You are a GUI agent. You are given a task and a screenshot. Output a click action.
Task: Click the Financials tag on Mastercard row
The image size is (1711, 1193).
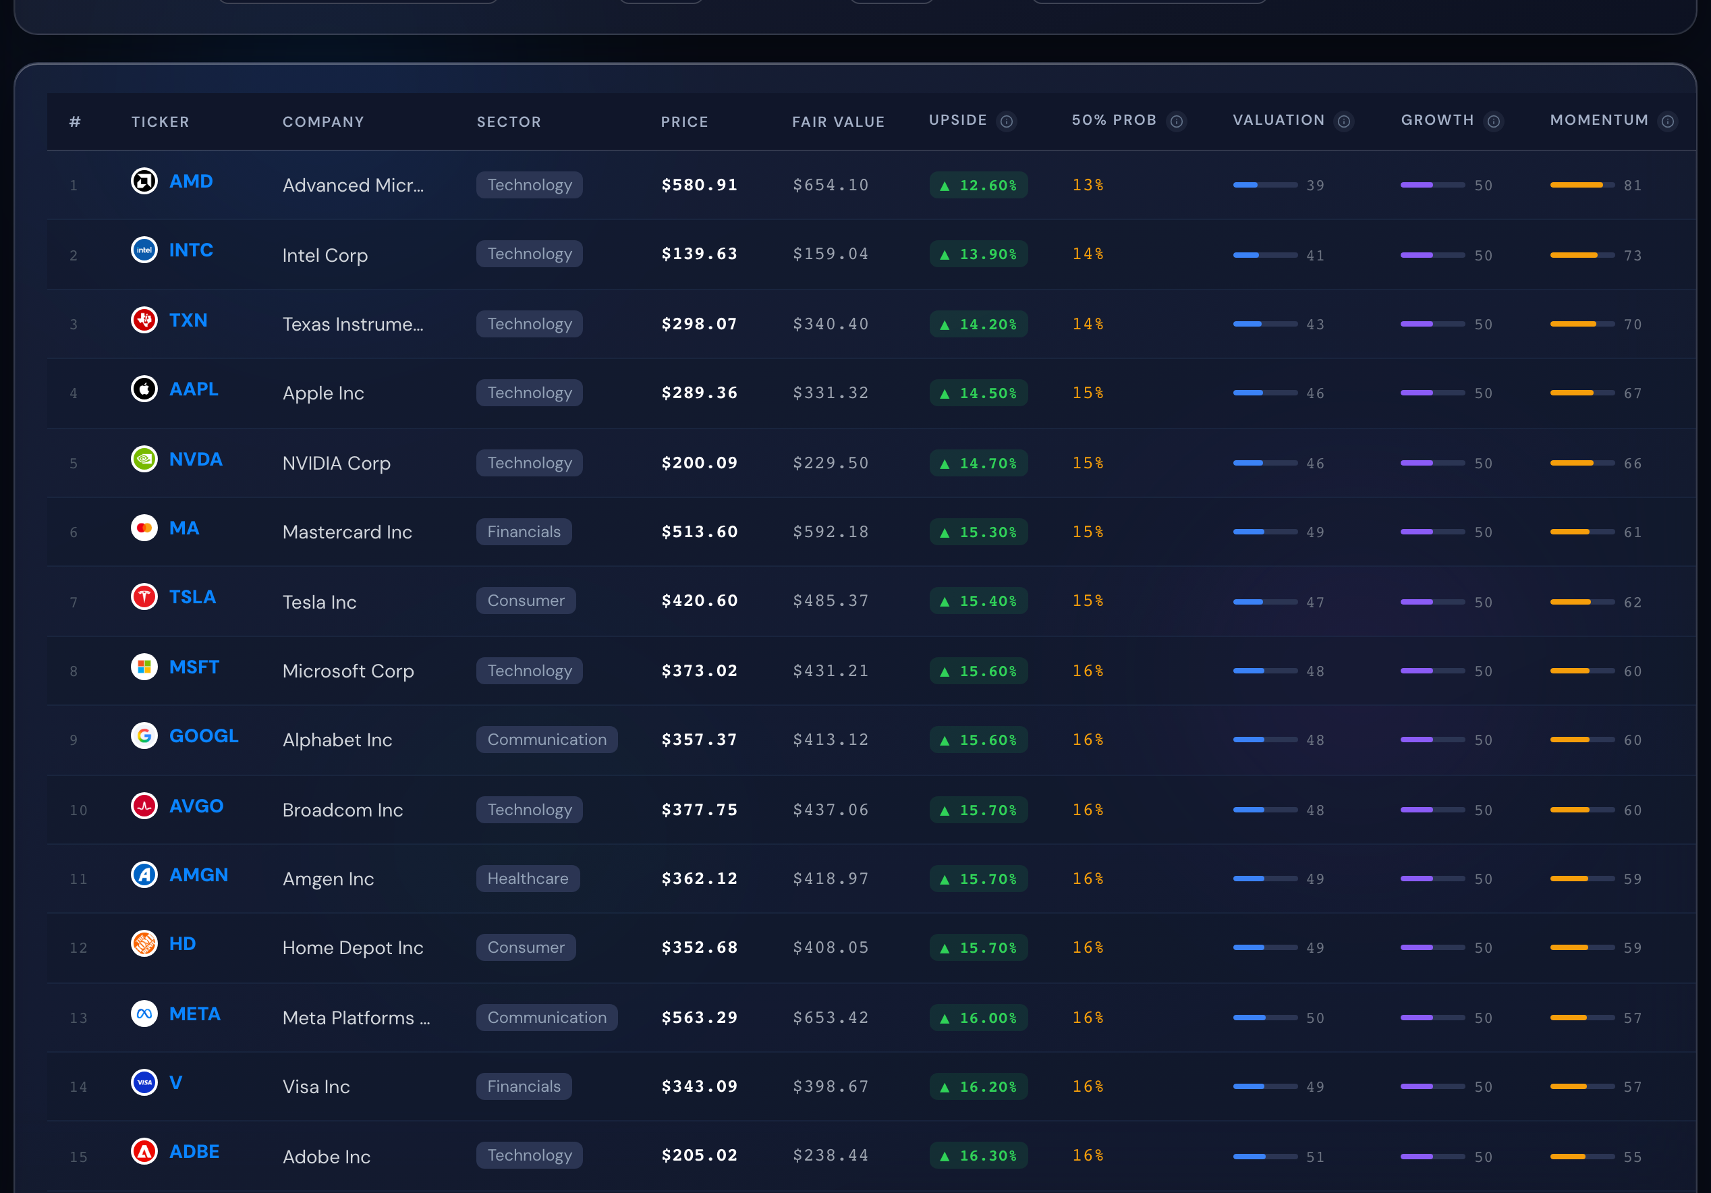(x=524, y=532)
